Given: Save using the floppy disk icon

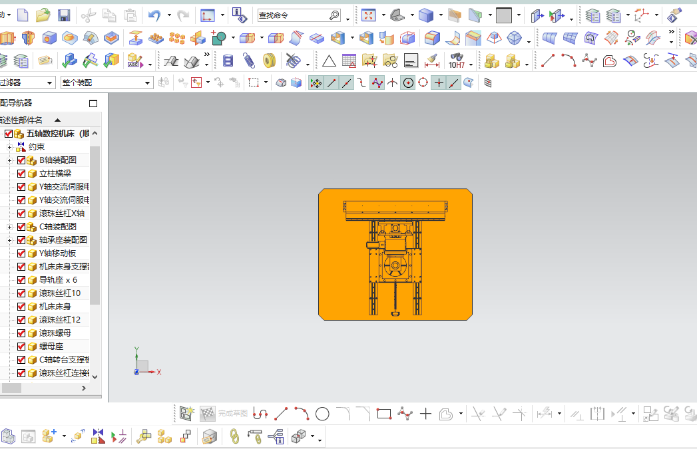Looking at the screenshot, I should (64, 15).
